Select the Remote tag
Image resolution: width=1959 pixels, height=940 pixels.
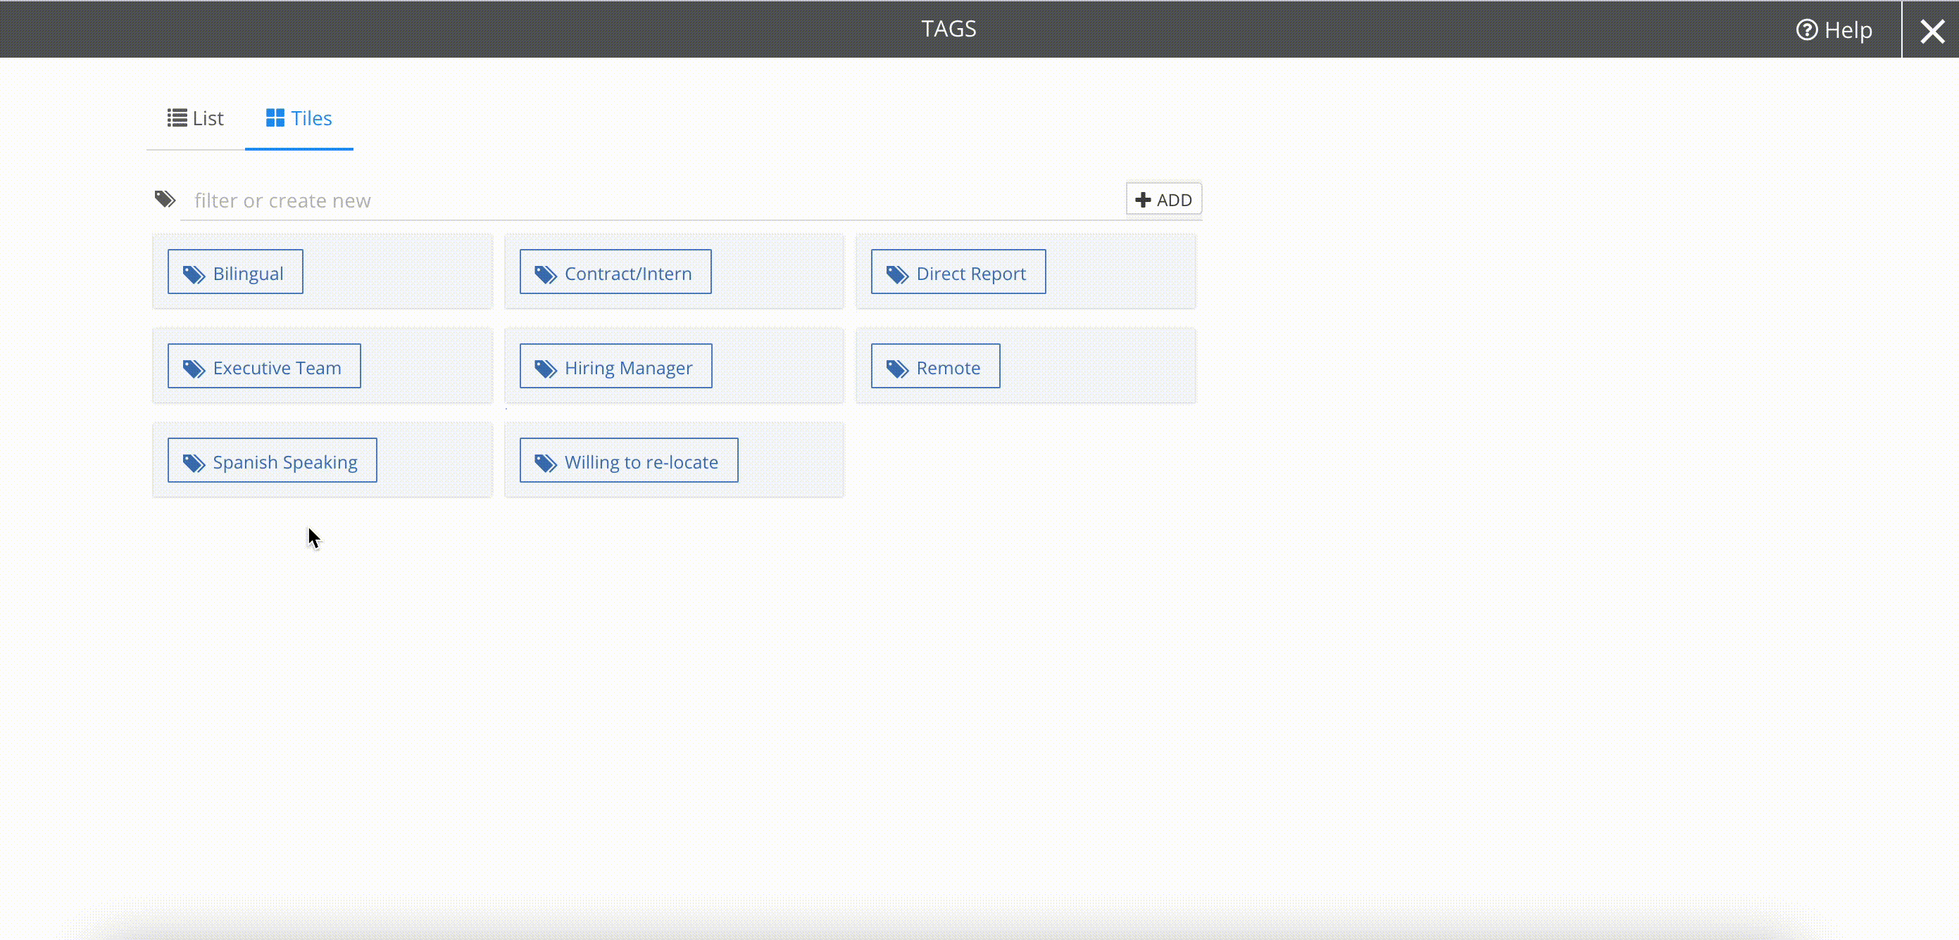[x=935, y=367]
